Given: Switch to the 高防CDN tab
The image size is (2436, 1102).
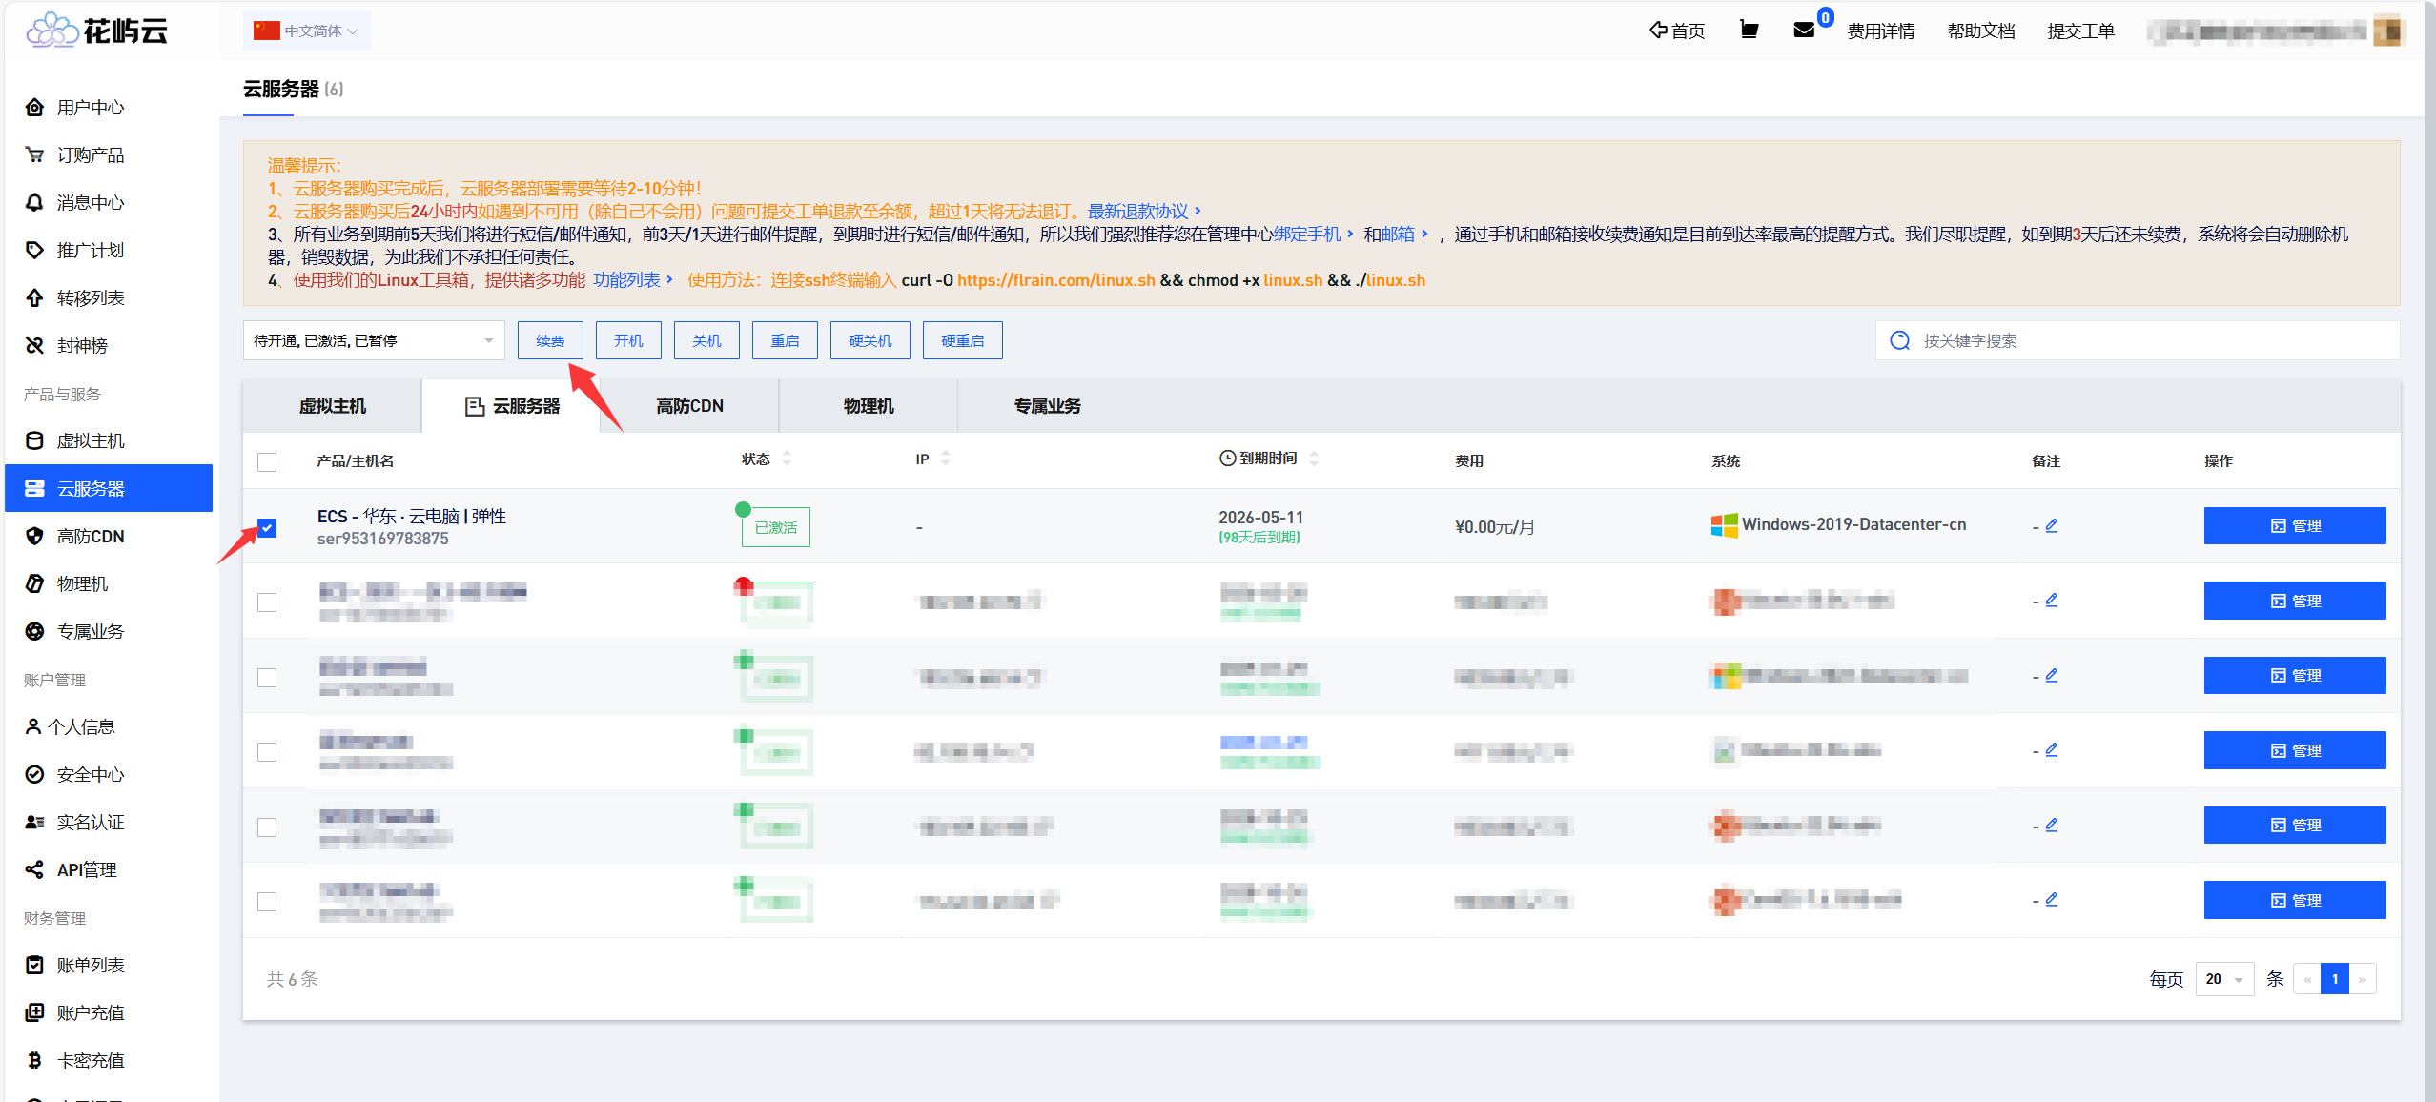Looking at the screenshot, I should [689, 406].
